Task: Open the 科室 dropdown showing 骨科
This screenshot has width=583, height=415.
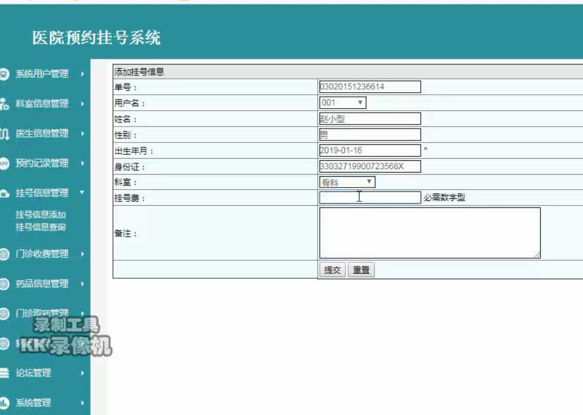Action: point(347,182)
